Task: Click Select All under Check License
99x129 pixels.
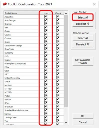Action: pyautogui.click(x=83, y=38)
